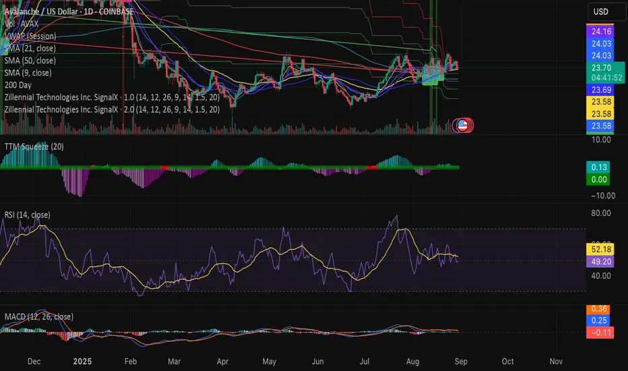Click the Oct label on time axis
This screenshot has height=371, width=628.
[508, 362]
